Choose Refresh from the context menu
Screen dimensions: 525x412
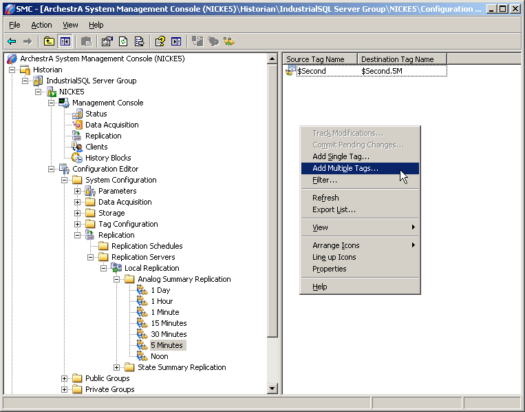point(360,198)
